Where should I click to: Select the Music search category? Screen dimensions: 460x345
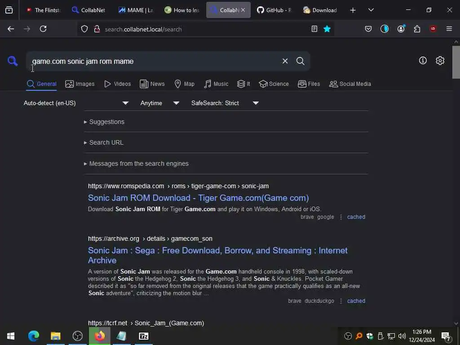(216, 84)
